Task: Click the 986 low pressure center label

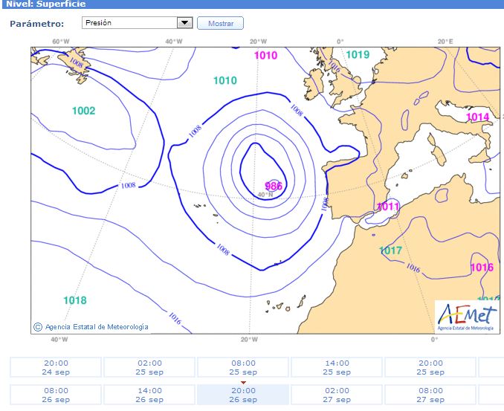Action: tap(274, 186)
